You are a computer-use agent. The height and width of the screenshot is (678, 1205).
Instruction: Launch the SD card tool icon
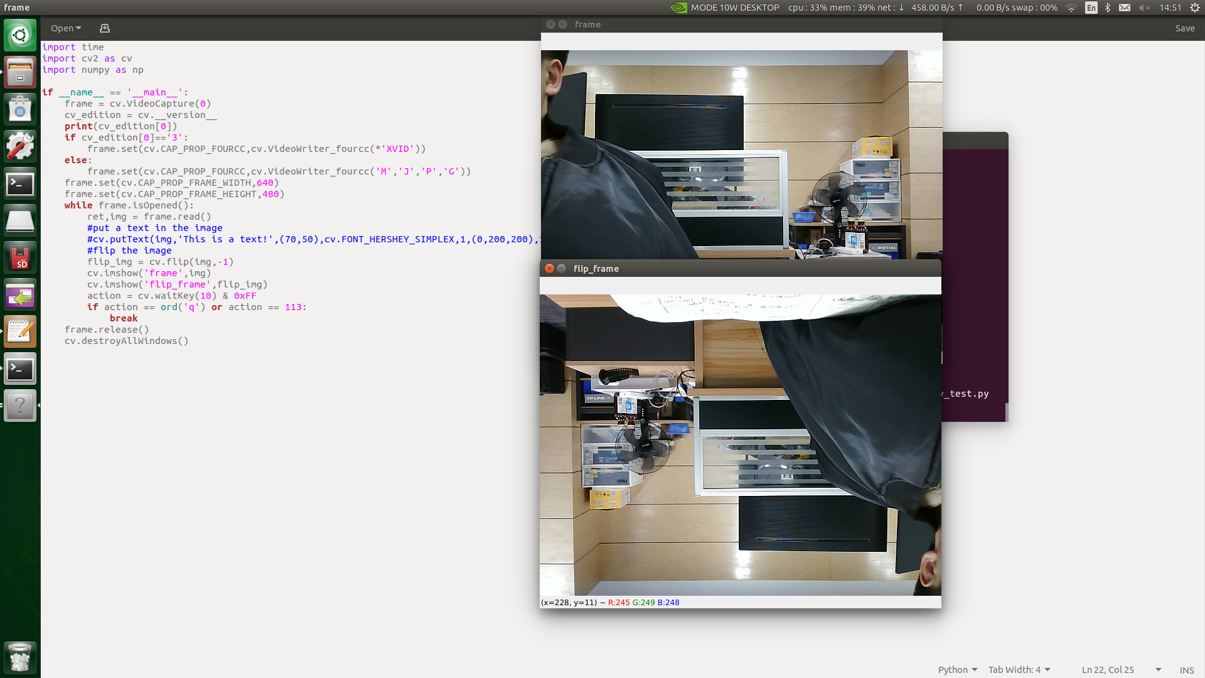coord(20,258)
